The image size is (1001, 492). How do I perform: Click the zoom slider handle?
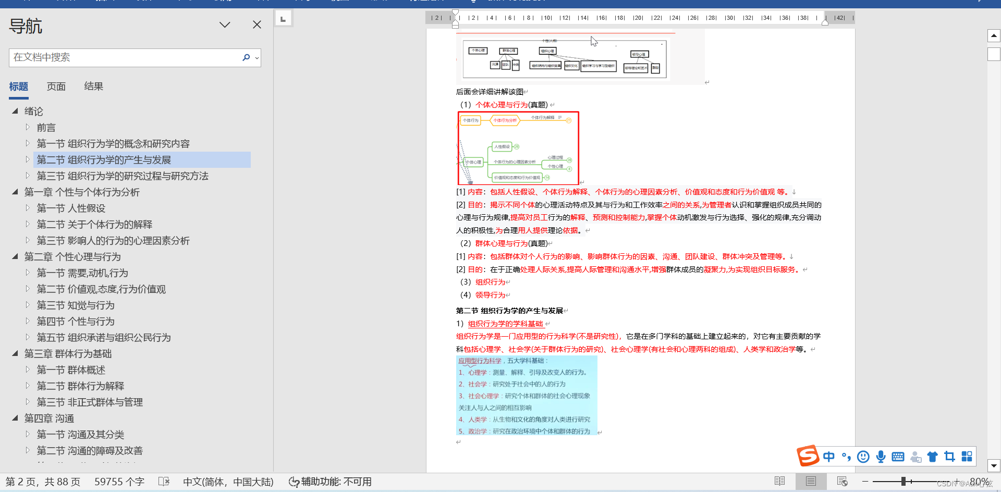click(904, 482)
